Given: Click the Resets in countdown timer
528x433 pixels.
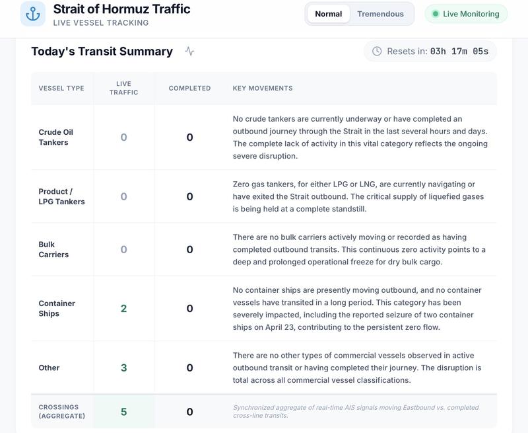Looking at the screenshot, I should [x=430, y=52].
